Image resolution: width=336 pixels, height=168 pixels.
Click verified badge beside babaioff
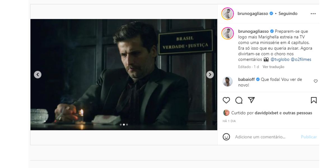(x=258, y=80)
